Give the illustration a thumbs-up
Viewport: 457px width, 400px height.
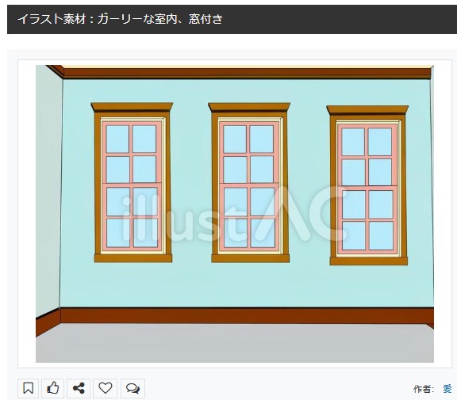coord(52,388)
